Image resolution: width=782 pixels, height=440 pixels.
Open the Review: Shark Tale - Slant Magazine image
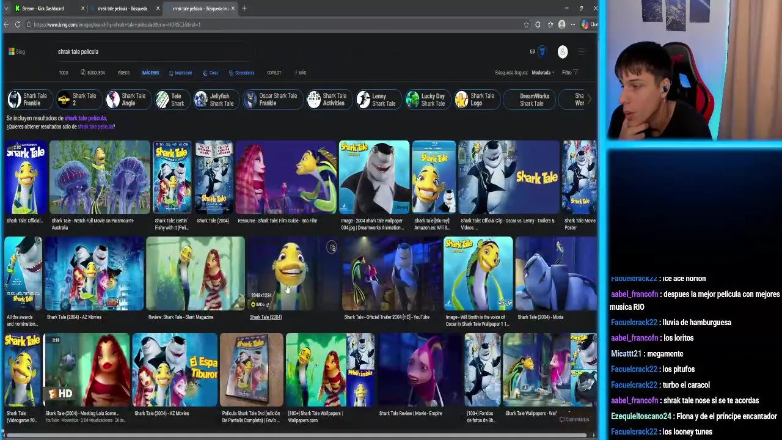coord(195,273)
